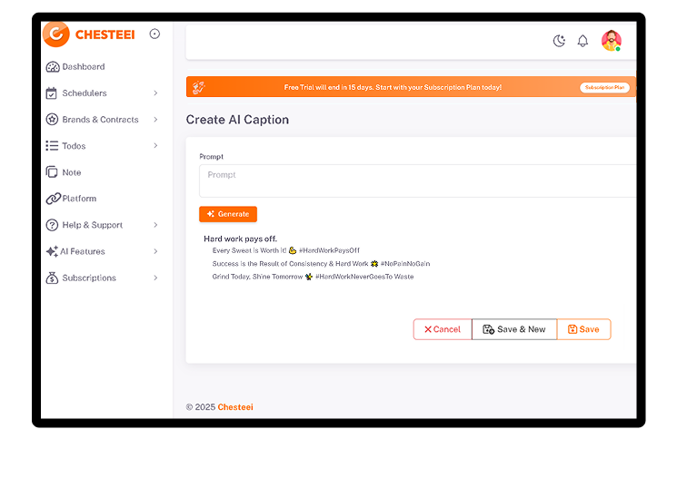Viewport: 677px width, 478px height.
Task: Expand the AI Features chevron
Action: [155, 251]
